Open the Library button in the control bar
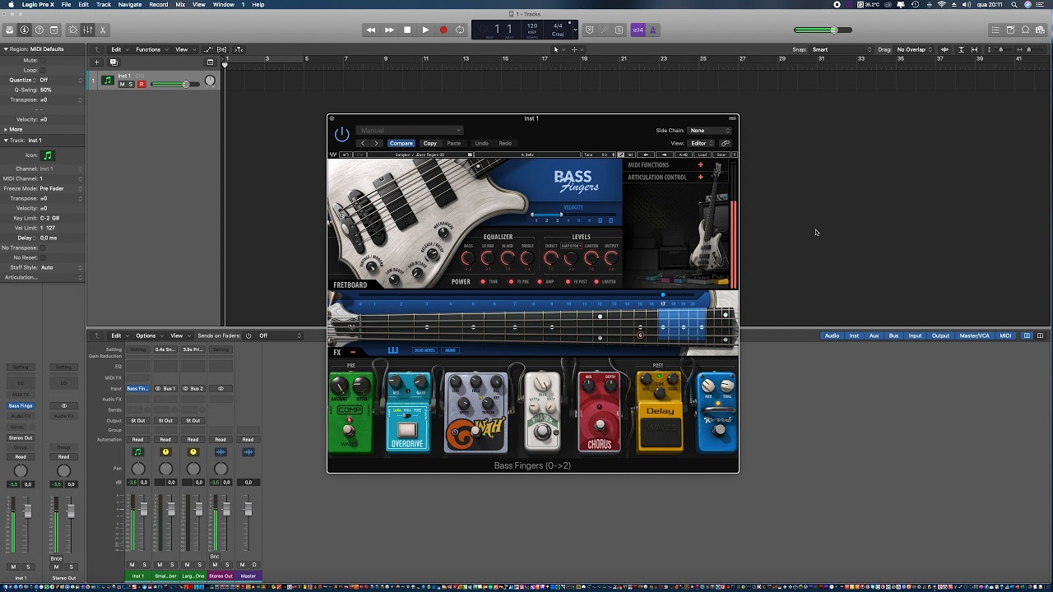Image resolution: width=1053 pixels, height=592 pixels. (x=9, y=30)
